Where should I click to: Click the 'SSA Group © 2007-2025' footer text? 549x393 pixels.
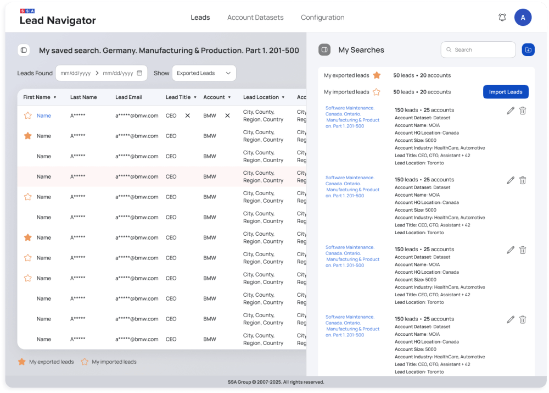(276, 382)
